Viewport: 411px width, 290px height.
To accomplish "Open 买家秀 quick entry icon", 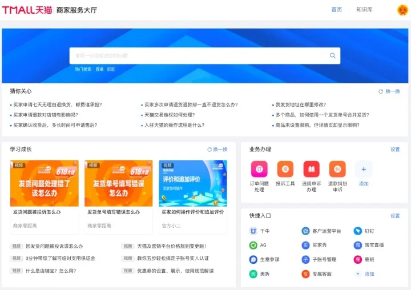I will tap(305, 245).
